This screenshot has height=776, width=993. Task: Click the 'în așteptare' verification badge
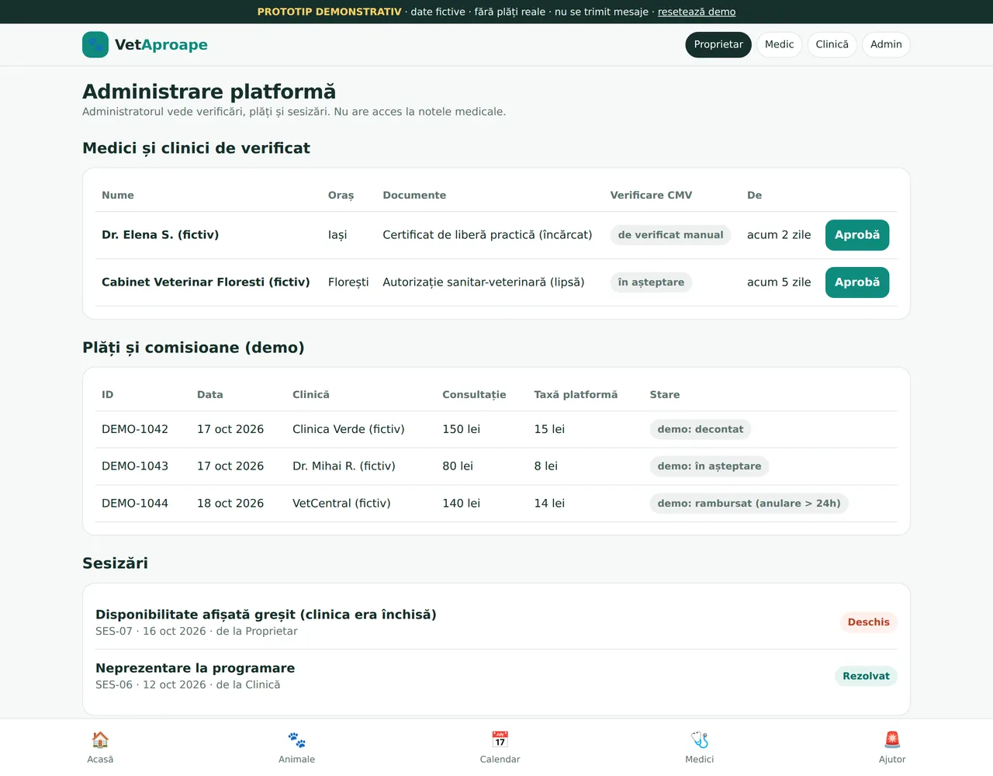[x=651, y=282]
